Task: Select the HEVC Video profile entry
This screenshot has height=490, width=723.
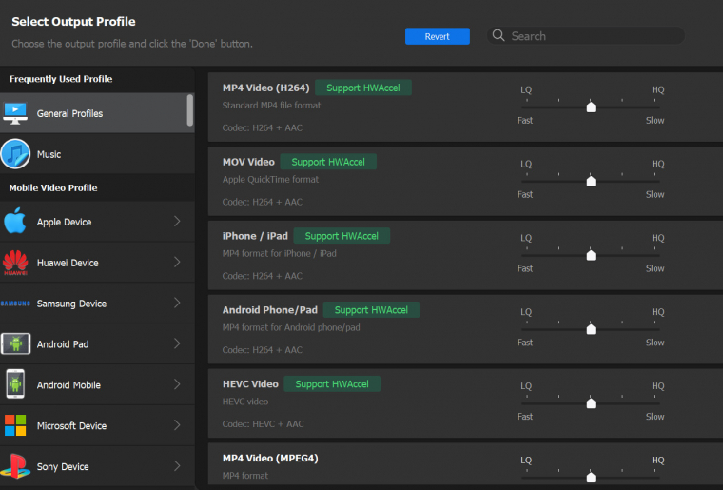Action: 465,403
